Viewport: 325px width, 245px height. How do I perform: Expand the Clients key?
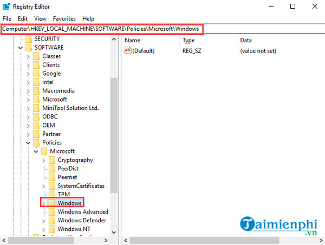pyautogui.click(x=28, y=65)
